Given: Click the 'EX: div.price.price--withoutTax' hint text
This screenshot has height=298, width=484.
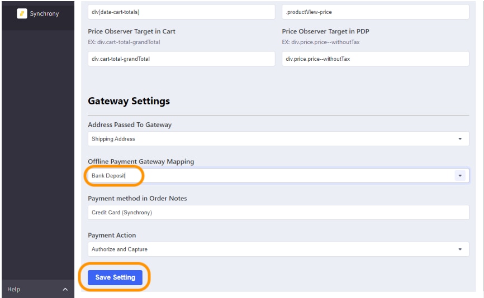Looking at the screenshot, I should [x=321, y=42].
